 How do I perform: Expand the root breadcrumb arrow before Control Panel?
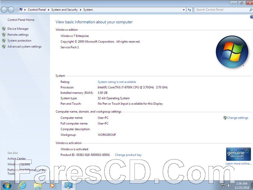(x=25, y=10)
